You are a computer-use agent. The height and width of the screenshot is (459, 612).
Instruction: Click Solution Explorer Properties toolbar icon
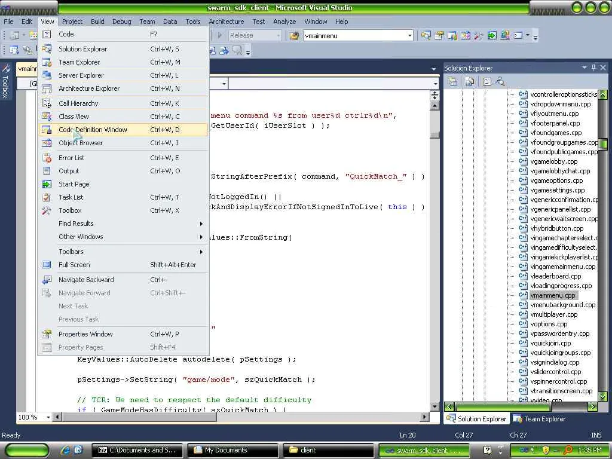tap(453, 81)
